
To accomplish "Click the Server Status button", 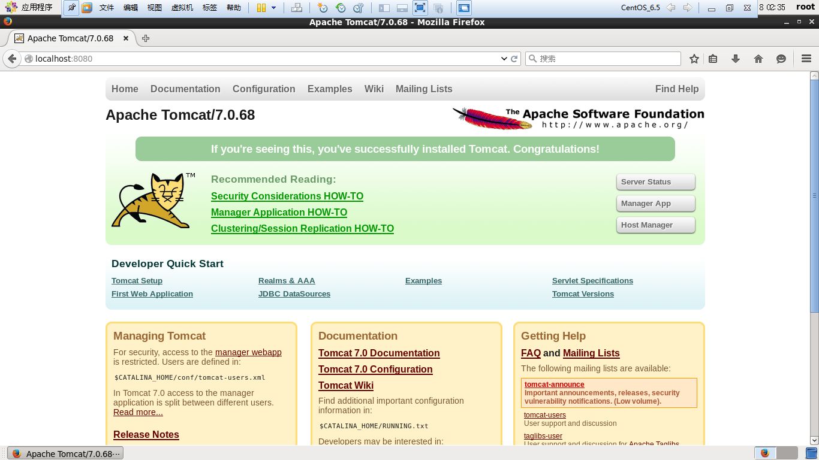I will click(656, 182).
